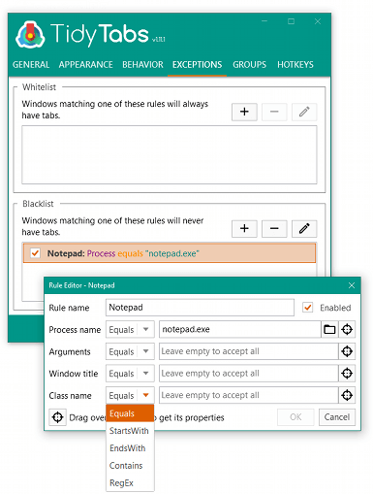This screenshot has height=494, width=373.
Task: Click the Whitelist remove rule button
Action: (274, 112)
